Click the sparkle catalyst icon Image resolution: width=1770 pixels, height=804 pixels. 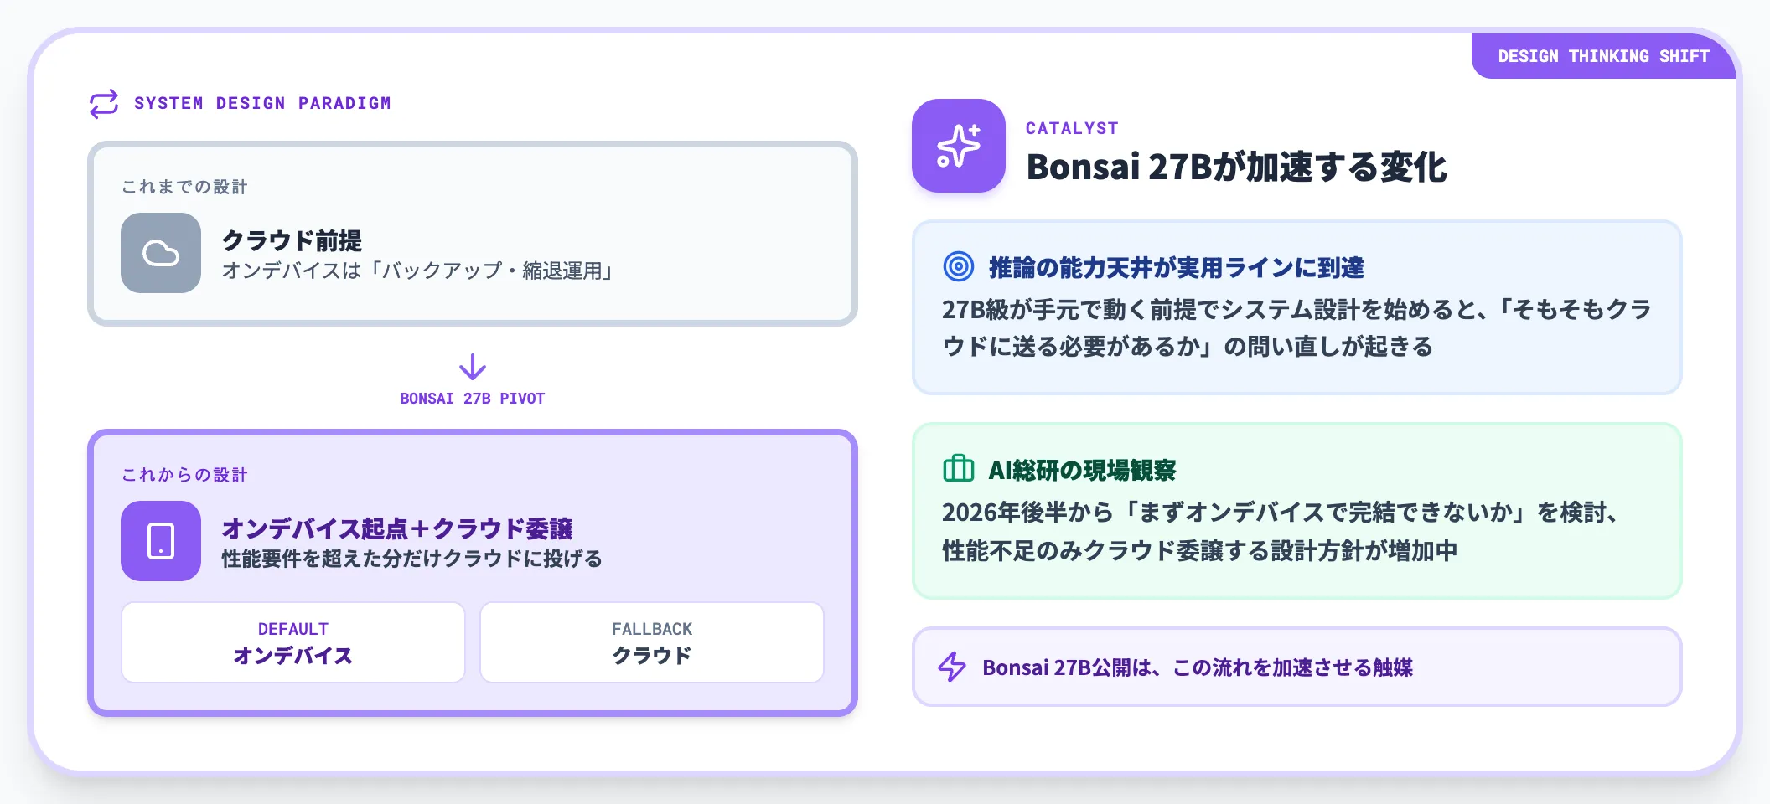959,146
